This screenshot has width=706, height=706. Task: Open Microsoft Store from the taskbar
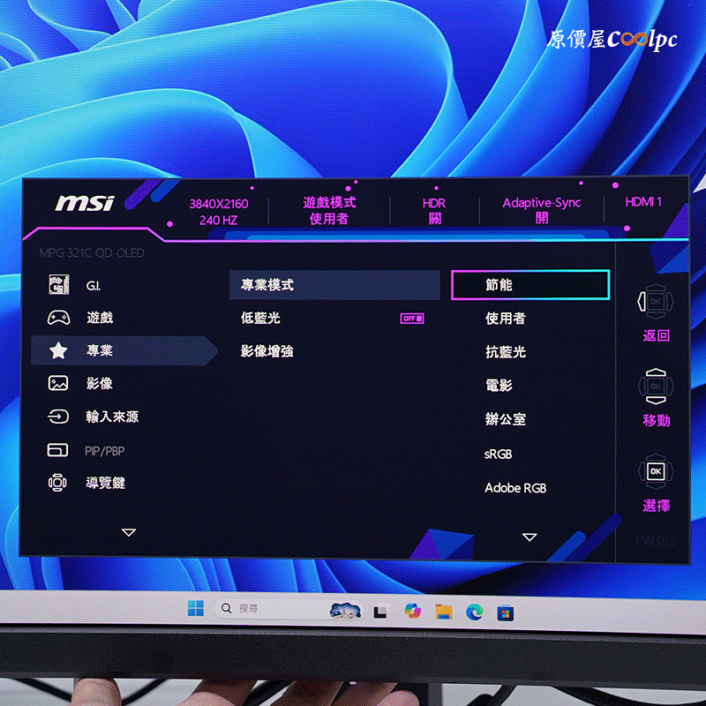click(x=505, y=612)
